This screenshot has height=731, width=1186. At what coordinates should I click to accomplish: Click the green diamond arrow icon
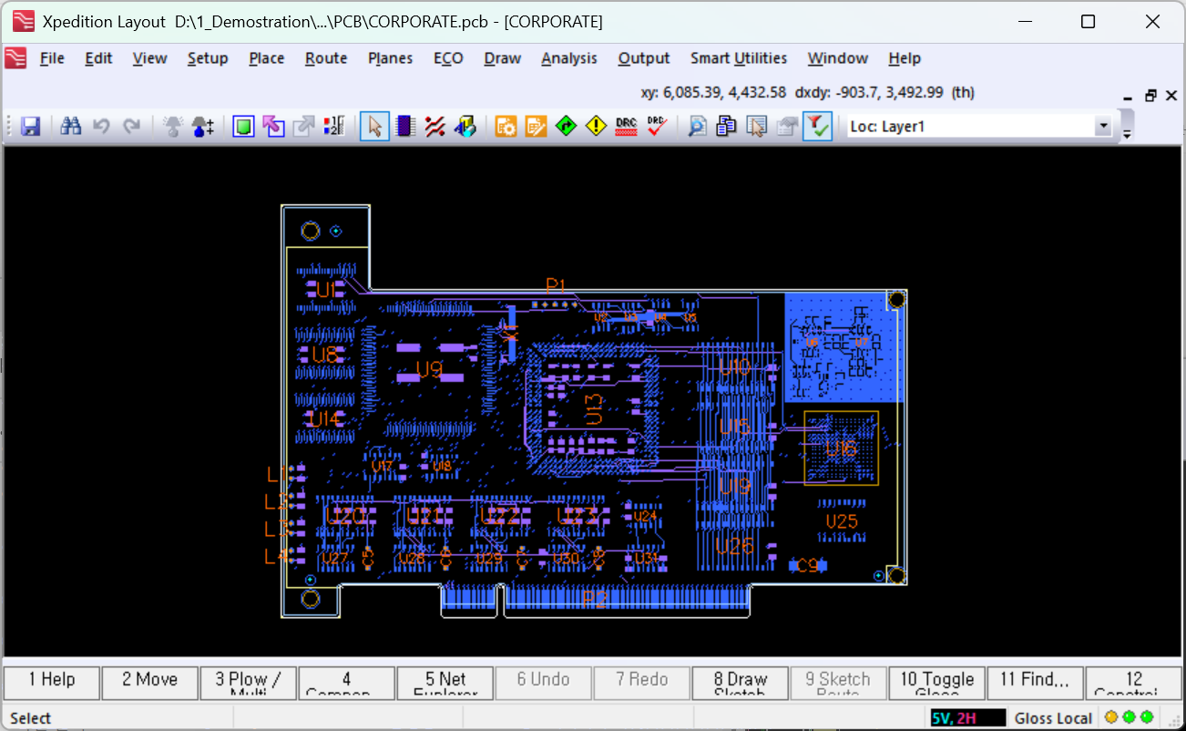(x=566, y=127)
